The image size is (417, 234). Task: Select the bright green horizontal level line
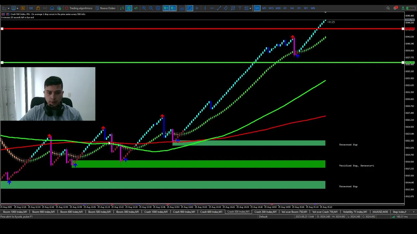pos(202,62)
